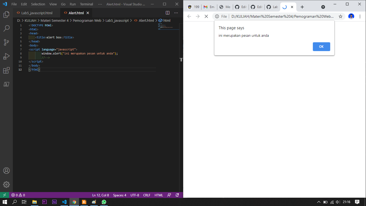Open the File menu in VS Code
The width and height of the screenshot is (366, 206).
pyautogui.click(x=14, y=4)
